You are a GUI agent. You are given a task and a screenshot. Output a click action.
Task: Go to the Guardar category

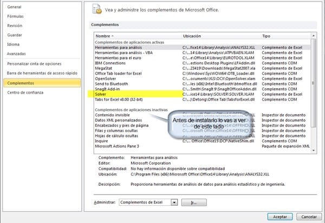15,35
